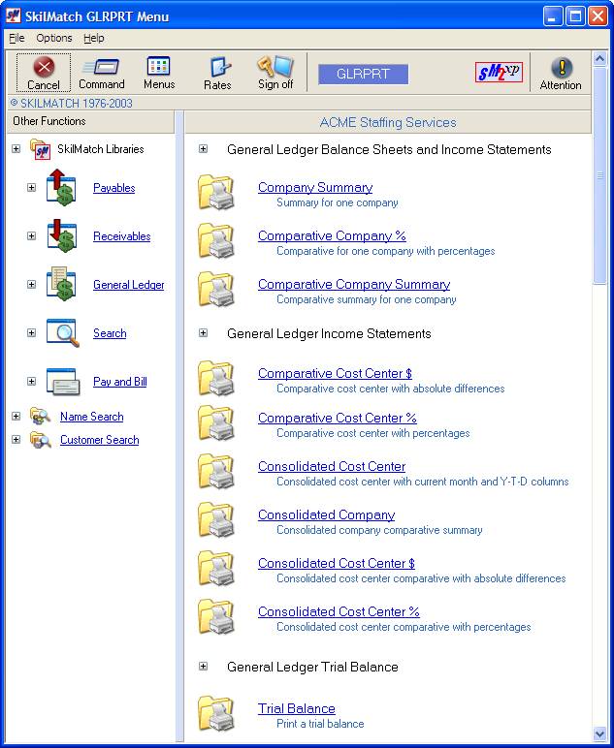614x748 pixels.
Task: Click the Consolidated Cost Center printer folder icon
Action: click(x=216, y=471)
